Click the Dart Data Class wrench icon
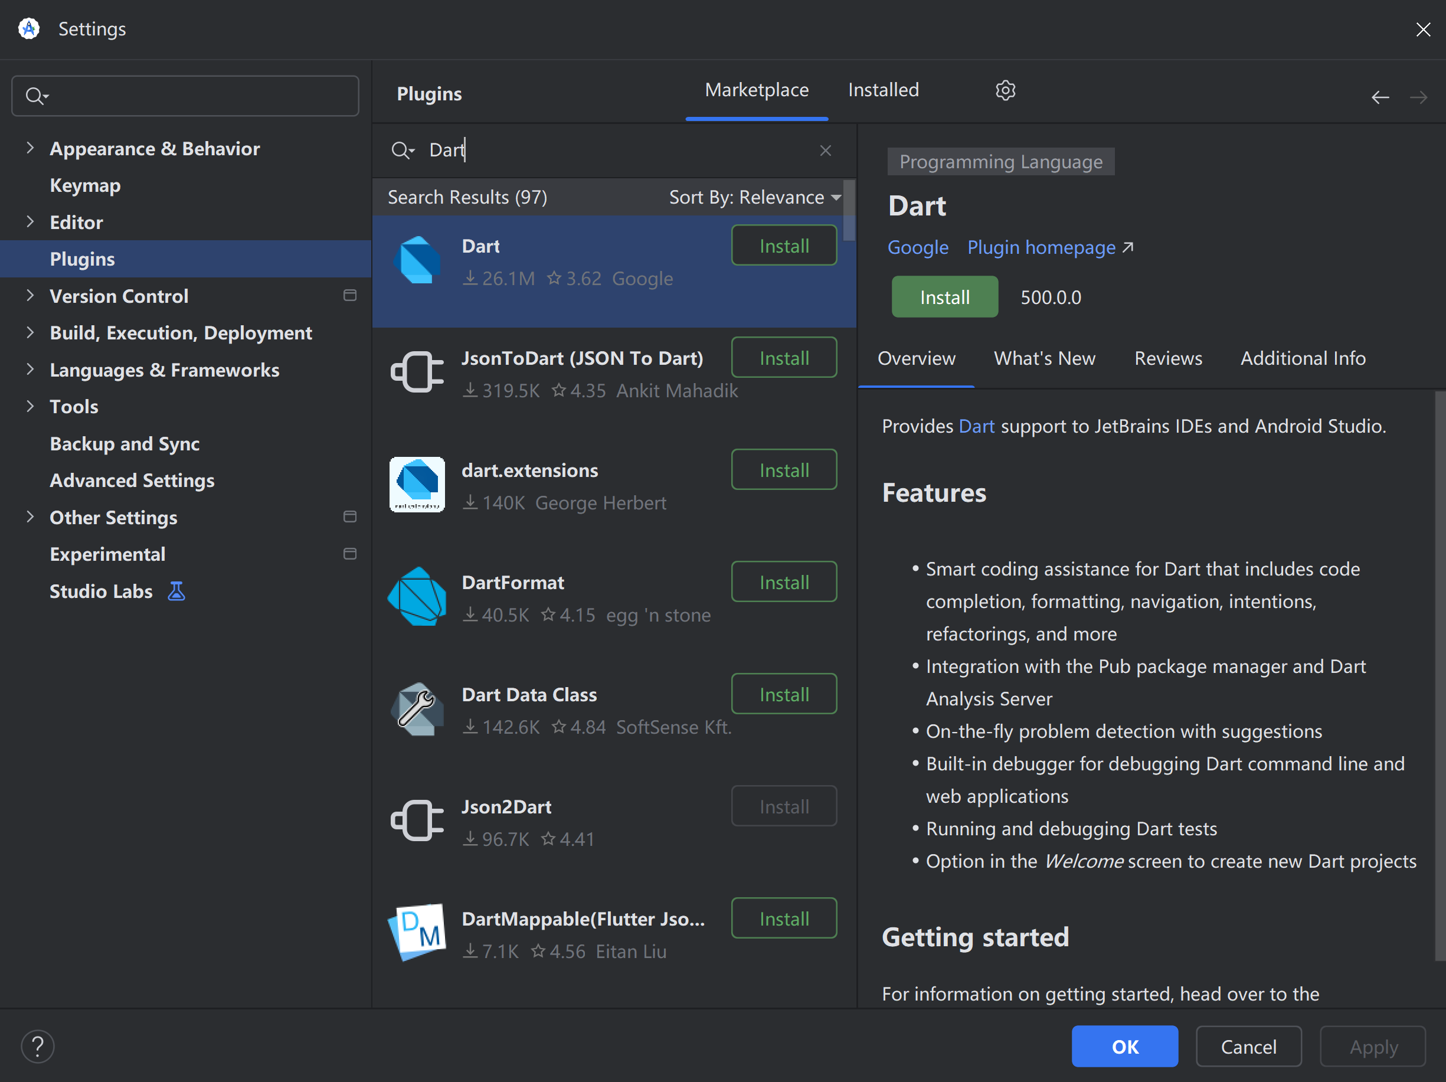The width and height of the screenshot is (1446, 1082). coord(417,709)
